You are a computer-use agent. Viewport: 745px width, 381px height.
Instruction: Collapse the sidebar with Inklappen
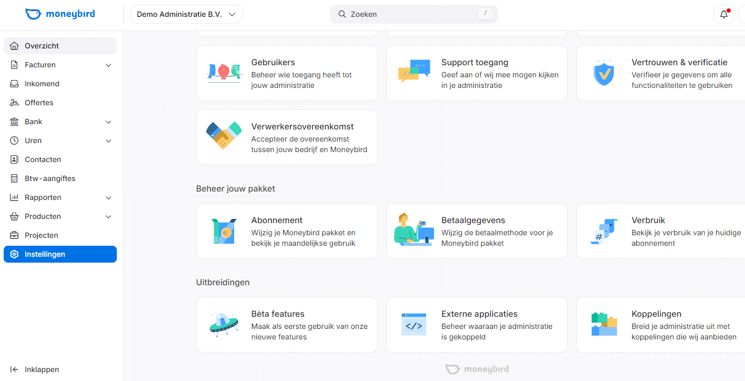(35, 369)
